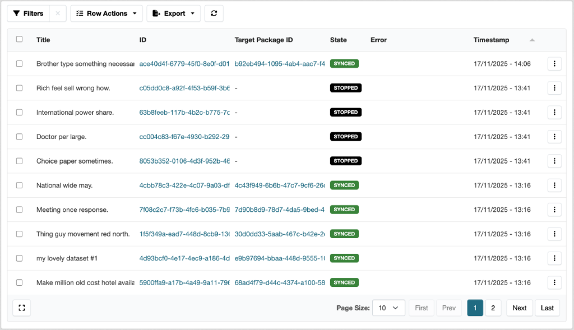
Task: Open the row actions menu for the first row
Action: (554, 63)
